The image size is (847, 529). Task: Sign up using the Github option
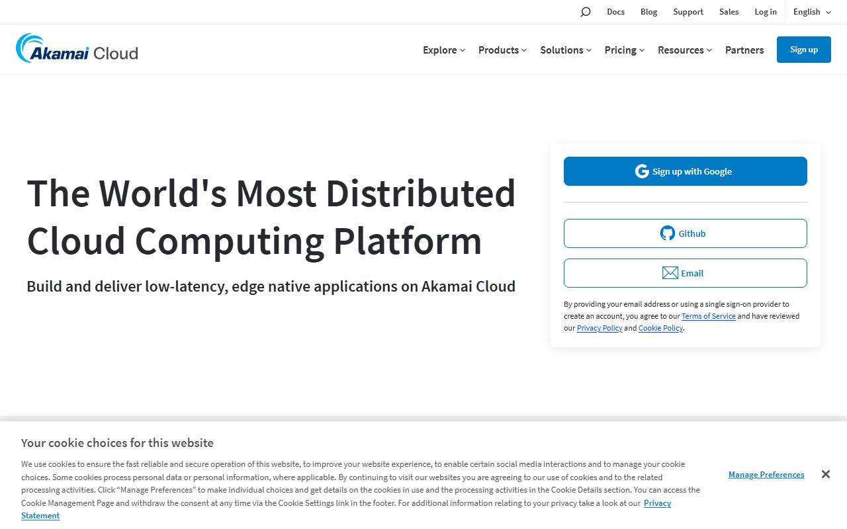click(685, 233)
